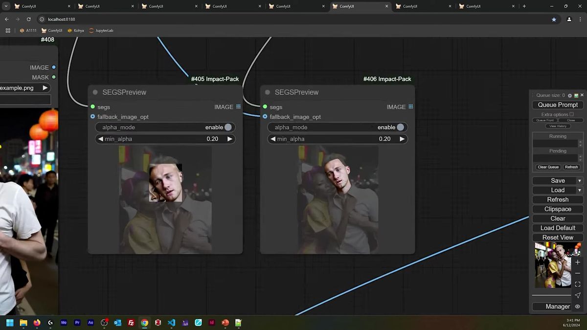Click localhost:8188 address bar
587x330 pixels.
click(x=61, y=19)
